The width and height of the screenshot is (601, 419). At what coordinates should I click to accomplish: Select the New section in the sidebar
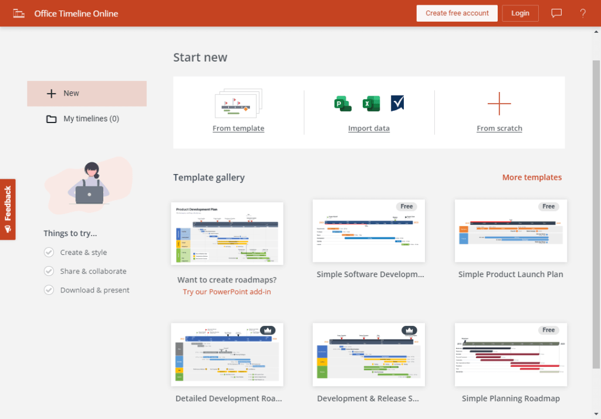tap(70, 93)
